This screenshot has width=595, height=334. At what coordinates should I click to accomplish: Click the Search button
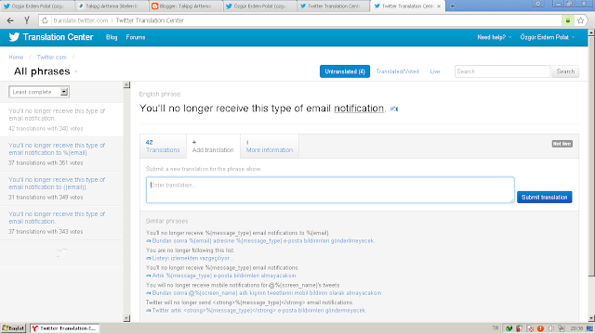click(565, 71)
